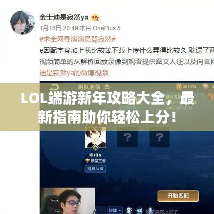The height and width of the screenshot is (214, 214).
Task: Open the hashtag 求全网导演演员骂寂然
Action: [x=78, y=39]
